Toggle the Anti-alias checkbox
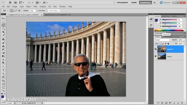Viewport: 187px width, 105px height. [38, 10]
